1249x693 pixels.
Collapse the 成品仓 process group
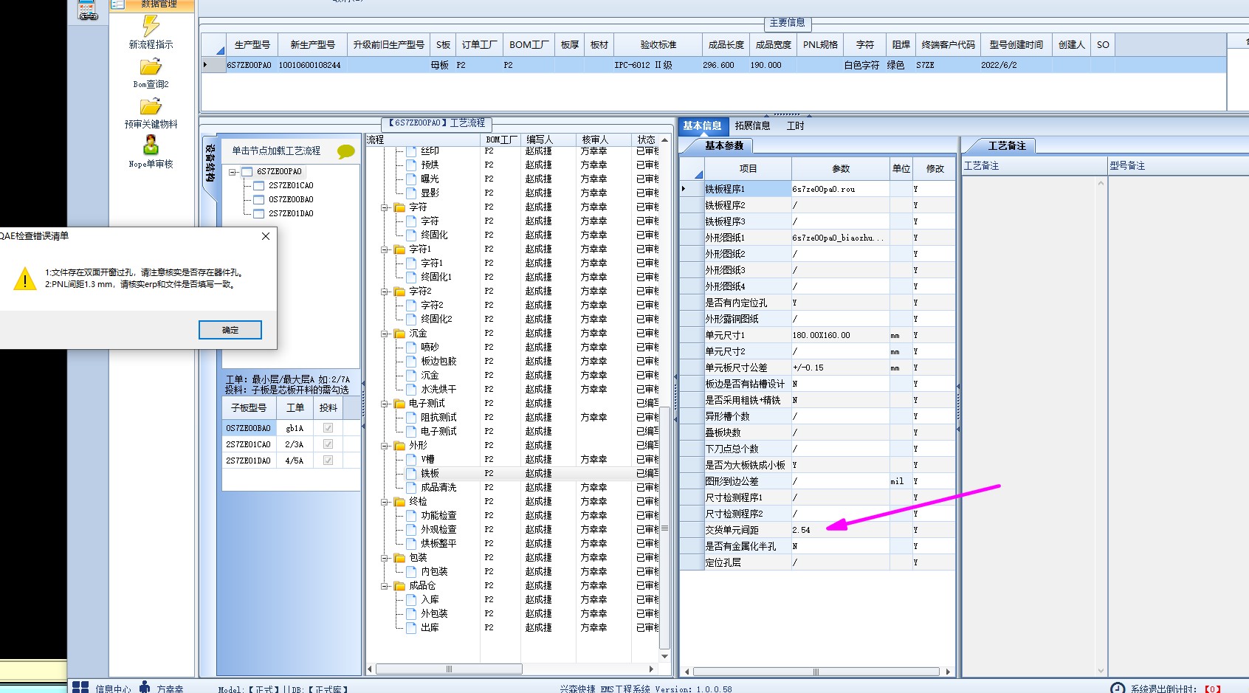385,586
